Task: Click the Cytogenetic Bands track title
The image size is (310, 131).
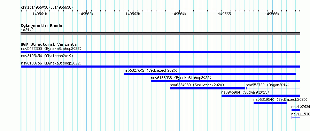Action: tap(41, 26)
